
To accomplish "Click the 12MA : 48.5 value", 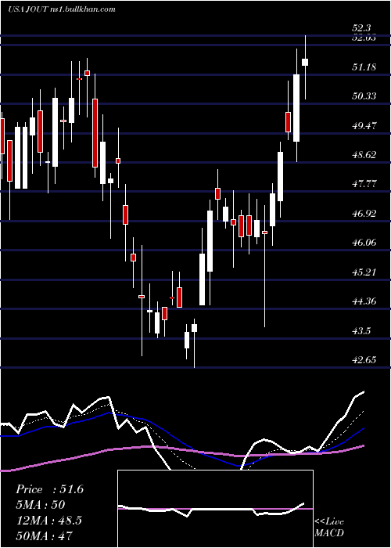I will [x=48, y=521].
